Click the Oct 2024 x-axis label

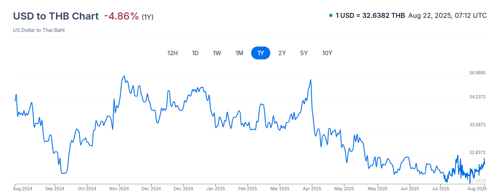pyautogui.click(x=87, y=189)
